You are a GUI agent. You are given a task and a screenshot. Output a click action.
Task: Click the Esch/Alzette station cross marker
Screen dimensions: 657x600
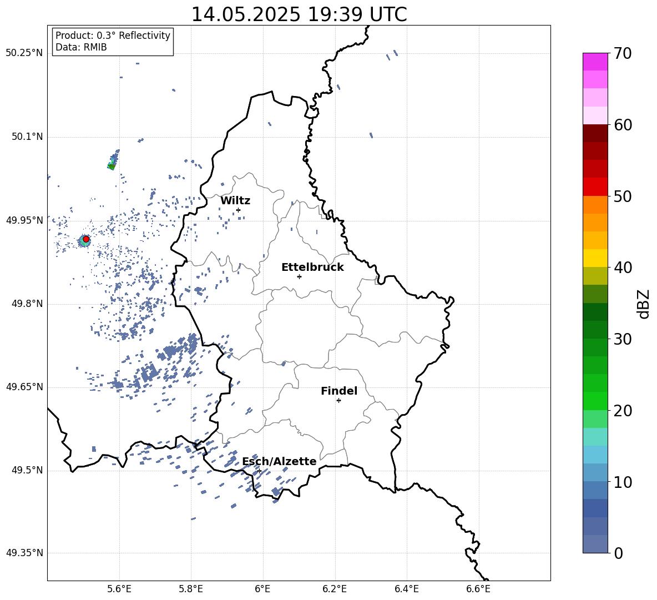point(259,471)
